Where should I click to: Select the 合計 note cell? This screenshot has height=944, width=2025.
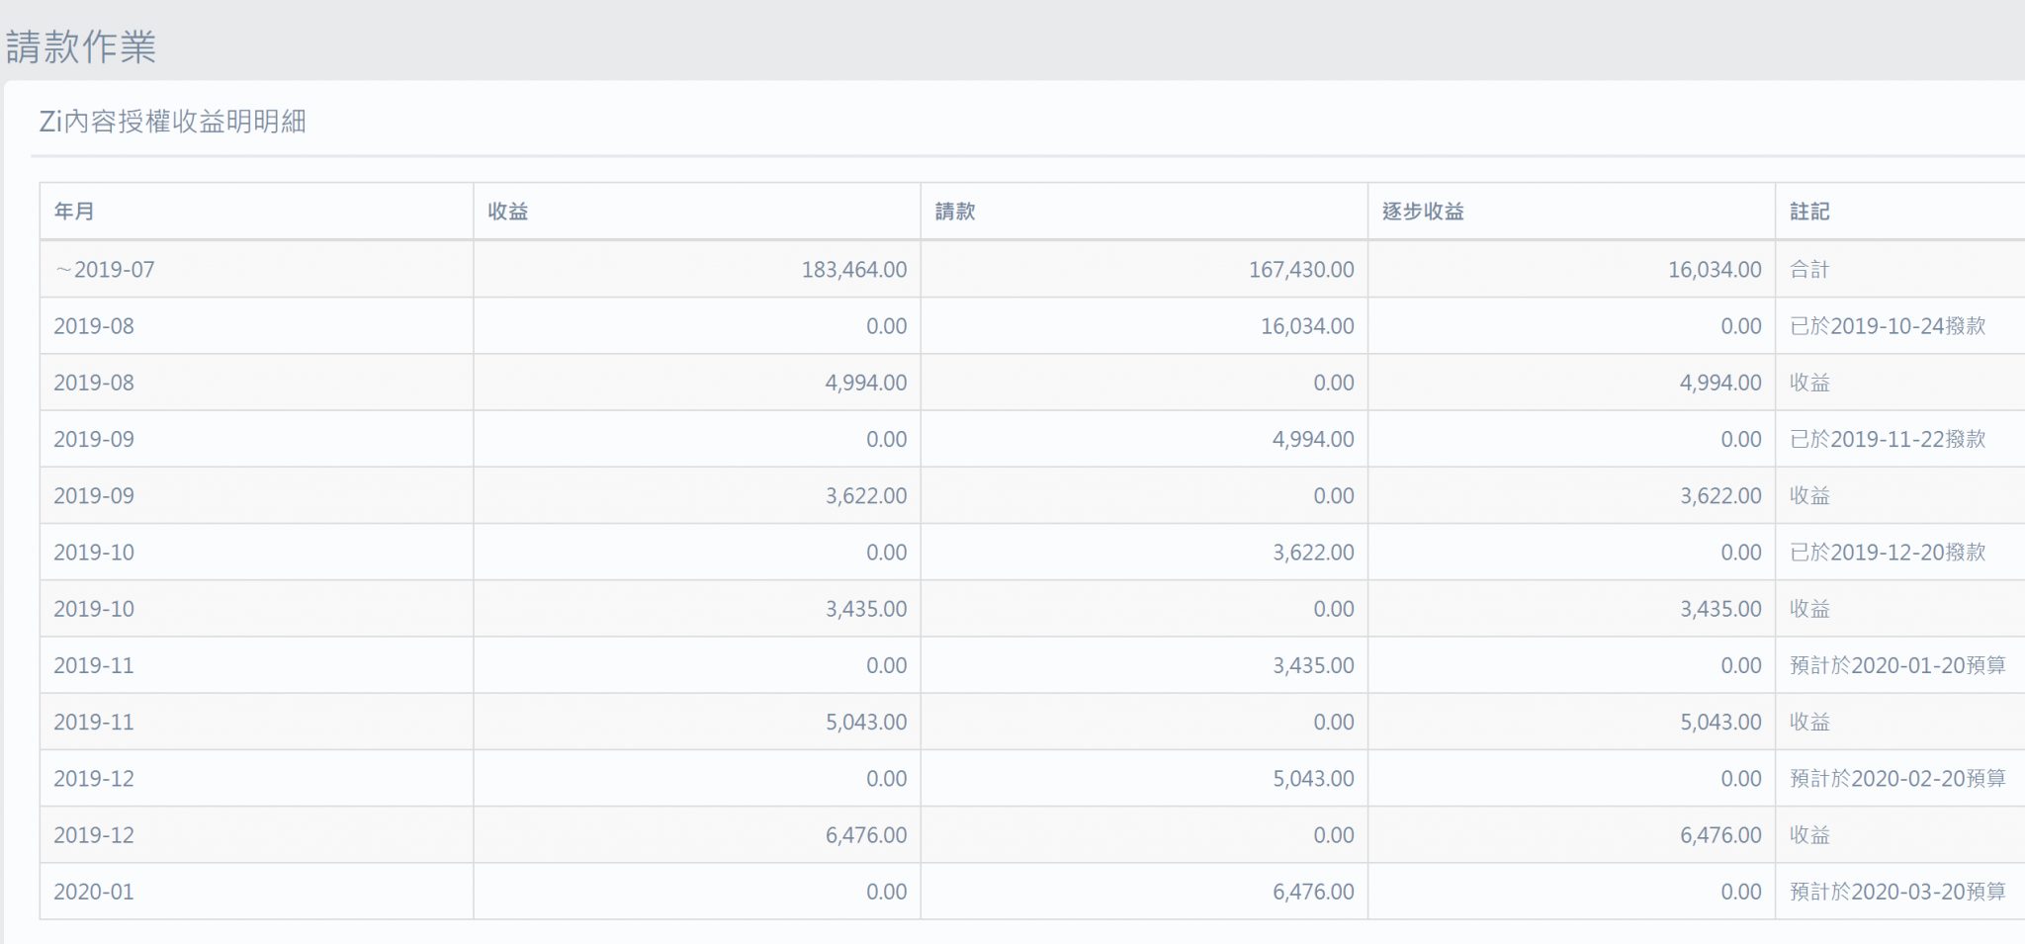pos(1809,270)
